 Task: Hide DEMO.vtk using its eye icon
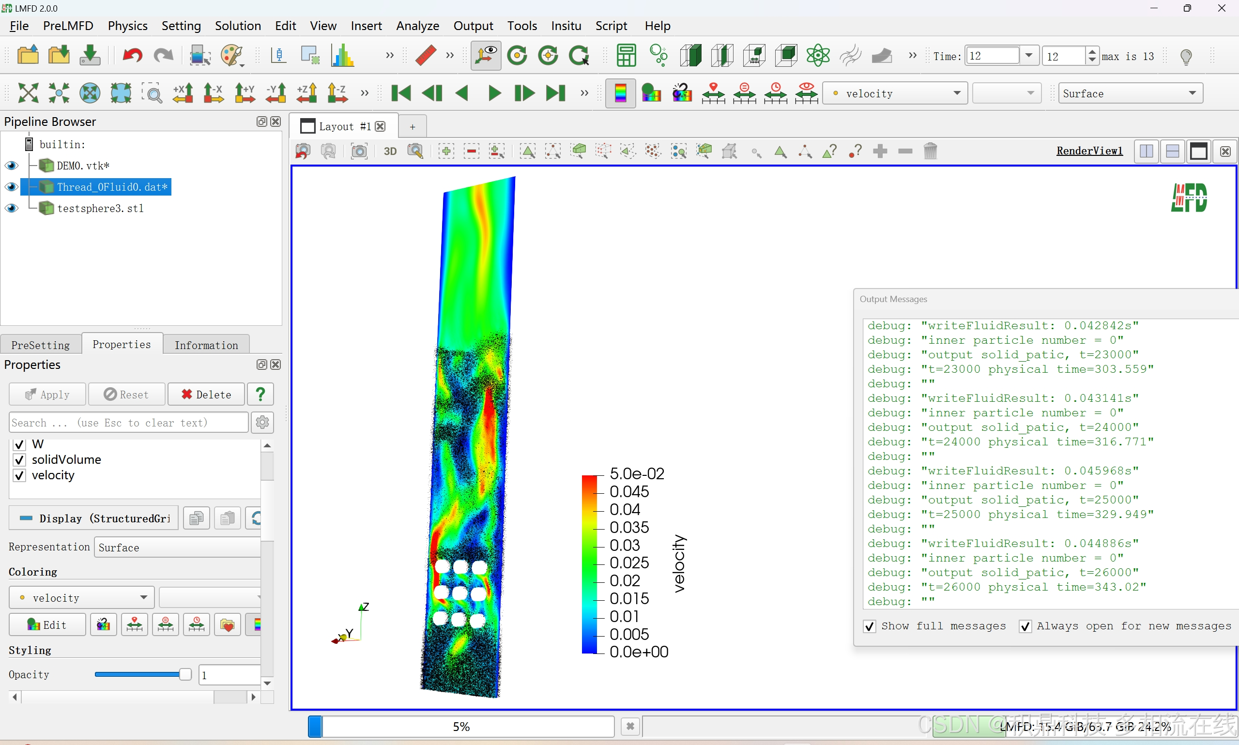click(12, 166)
